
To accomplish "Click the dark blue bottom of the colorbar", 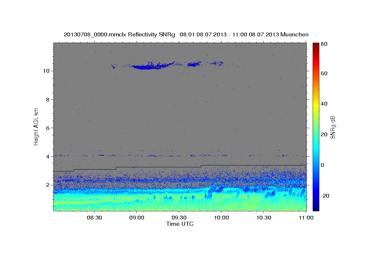I will 316,207.
